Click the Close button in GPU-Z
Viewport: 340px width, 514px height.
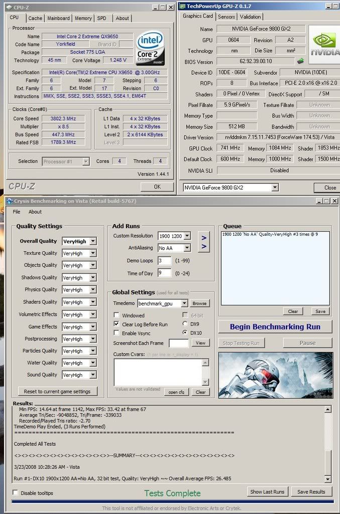pyautogui.click(x=327, y=187)
